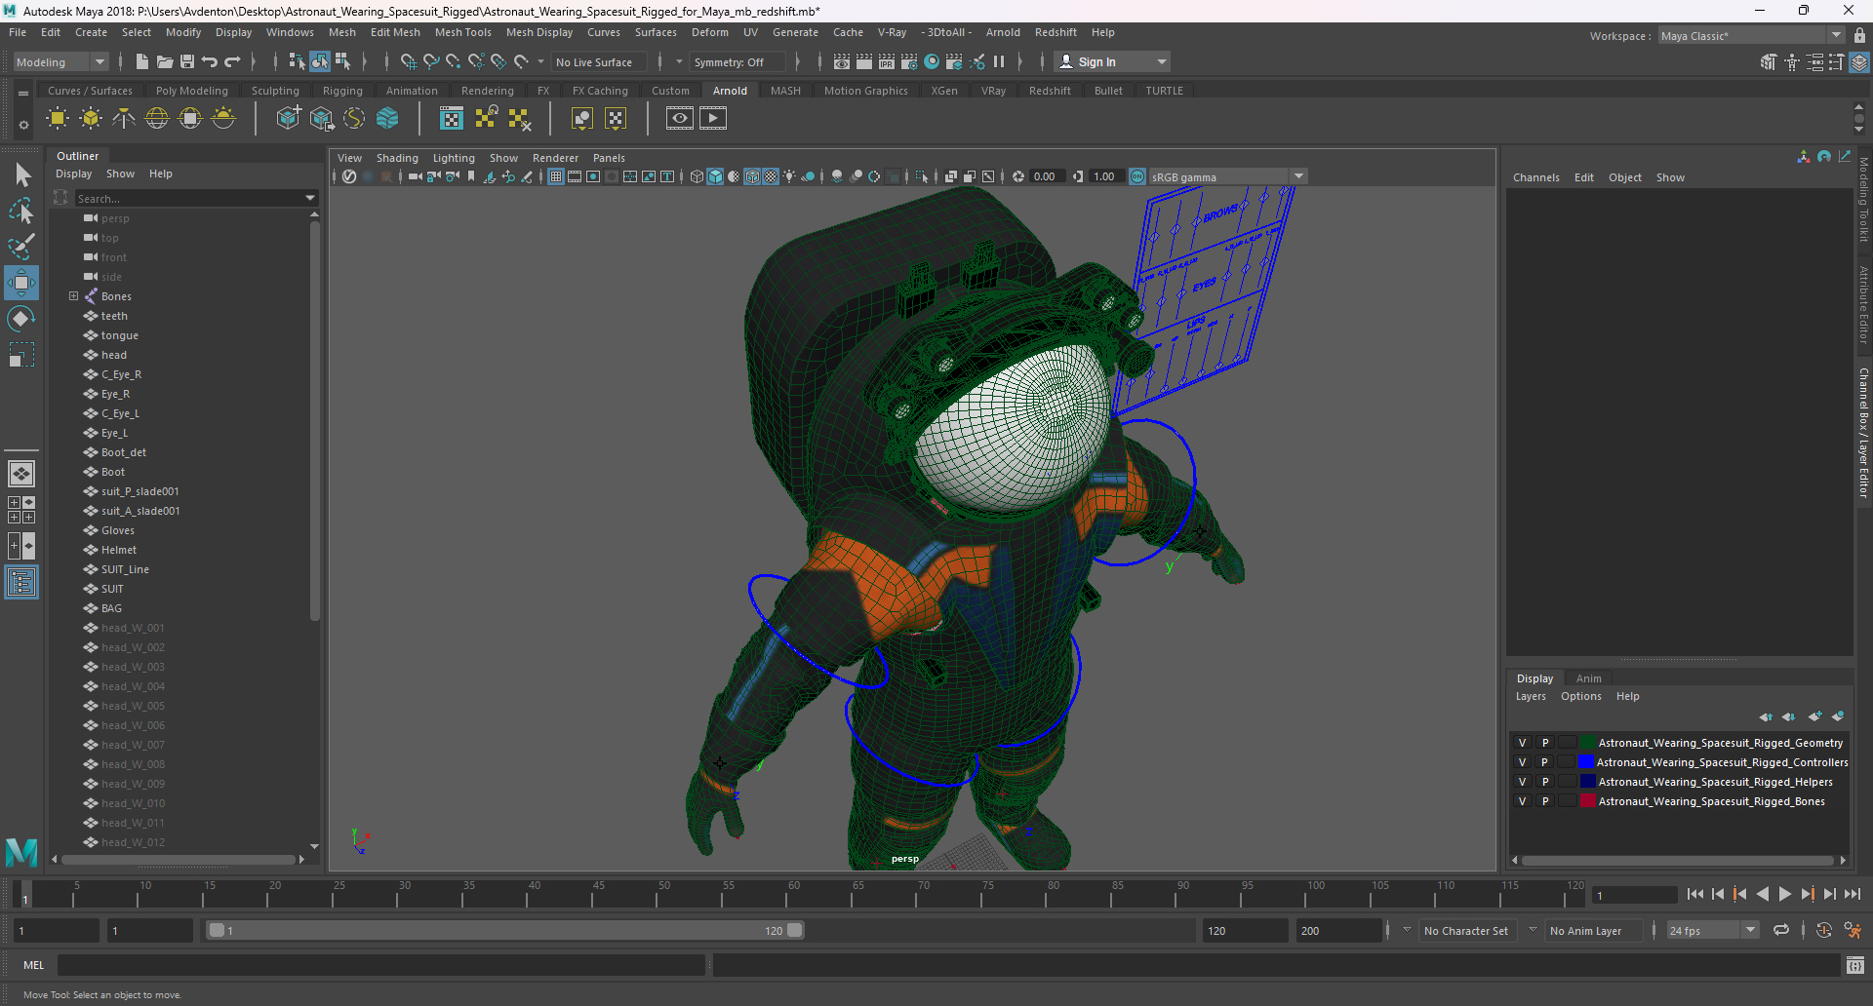Screen dimensions: 1873x1006
Task: Click the Open Scene folder icon
Action: (x=165, y=61)
